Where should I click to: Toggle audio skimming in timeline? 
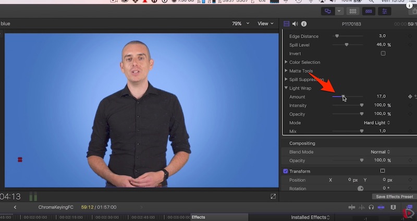pyautogui.click(x=362, y=207)
